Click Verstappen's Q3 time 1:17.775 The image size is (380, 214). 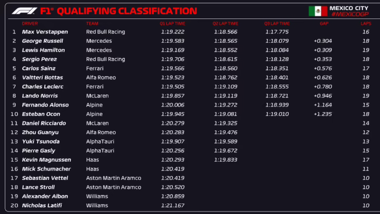[x=276, y=32]
